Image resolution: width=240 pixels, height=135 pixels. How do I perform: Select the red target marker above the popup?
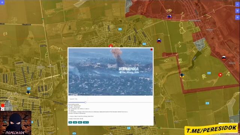click(x=111, y=46)
